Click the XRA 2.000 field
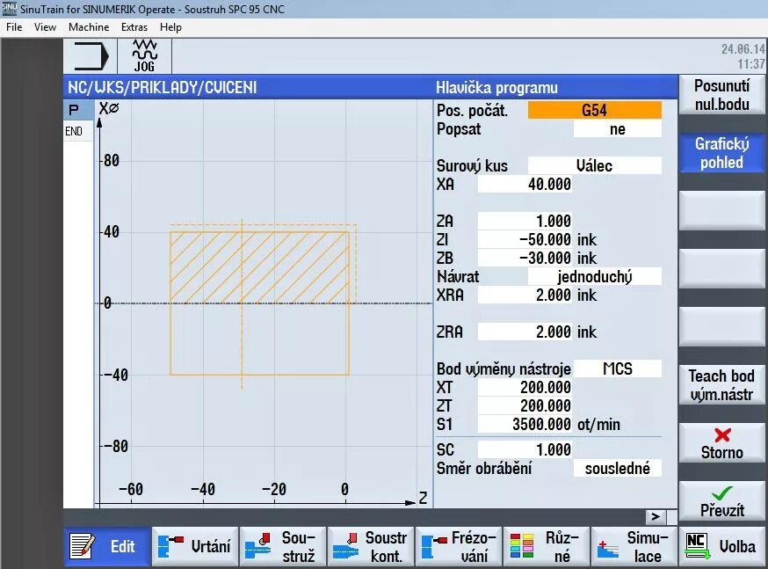The height and width of the screenshot is (569, 768). (525, 295)
